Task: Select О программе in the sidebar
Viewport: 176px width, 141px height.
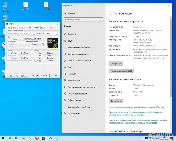Action: point(74,113)
